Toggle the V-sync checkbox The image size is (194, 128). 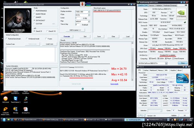46,39
